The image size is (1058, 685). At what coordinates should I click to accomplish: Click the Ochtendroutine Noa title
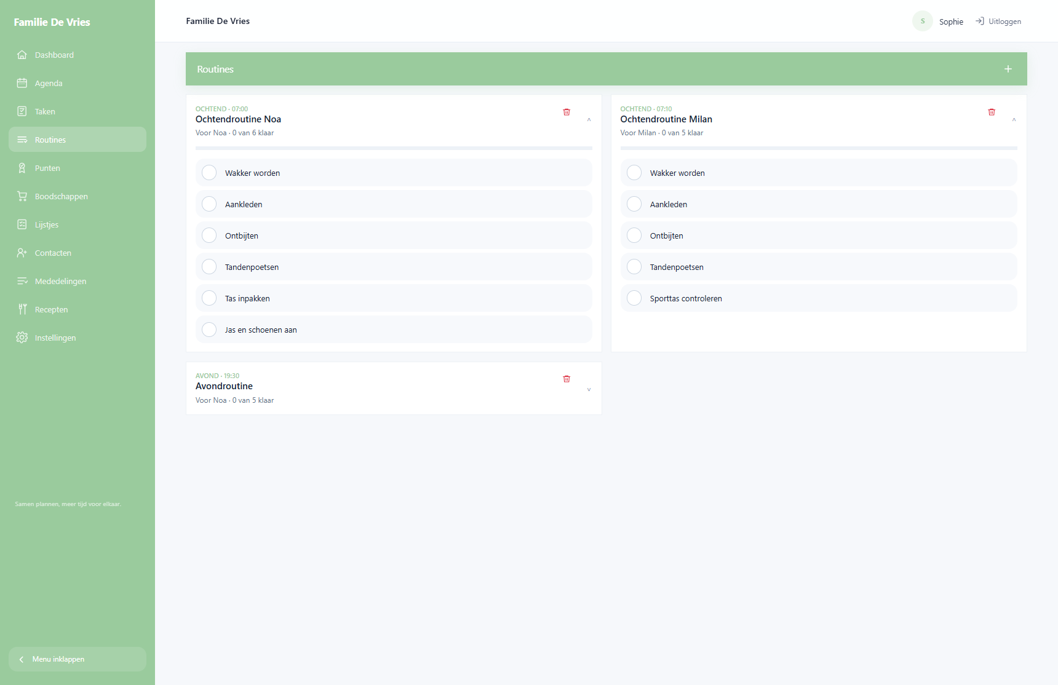click(x=238, y=119)
